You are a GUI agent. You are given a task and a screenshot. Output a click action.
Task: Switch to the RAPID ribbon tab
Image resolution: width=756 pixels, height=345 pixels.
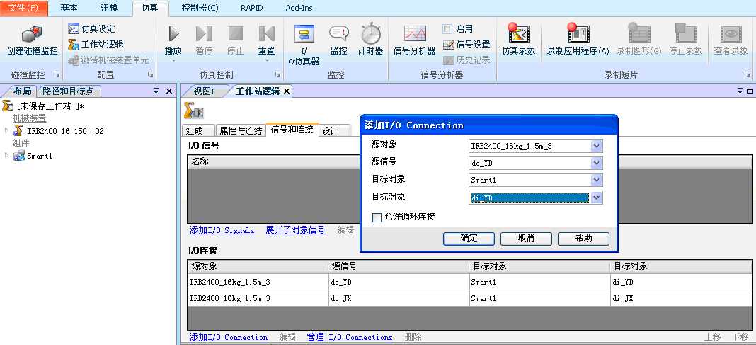[x=252, y=8]
